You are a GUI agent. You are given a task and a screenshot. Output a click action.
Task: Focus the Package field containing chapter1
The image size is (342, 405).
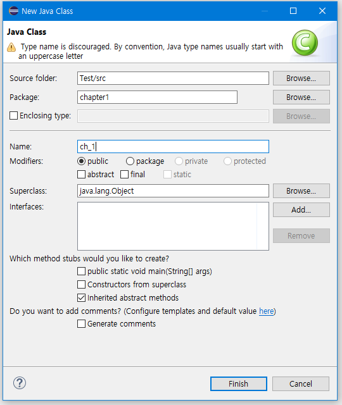[x=157, y=97]
